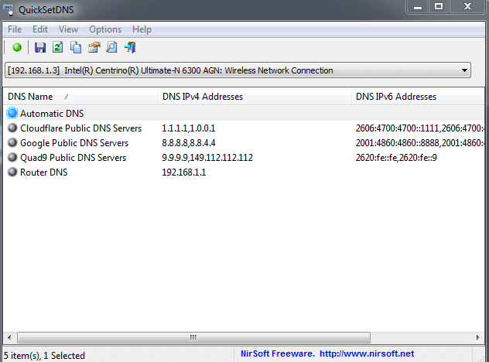Select the Cloudflare Public DNS Servers entry
The height and width of the screenshot is (362, 489).
click(80, 128)
